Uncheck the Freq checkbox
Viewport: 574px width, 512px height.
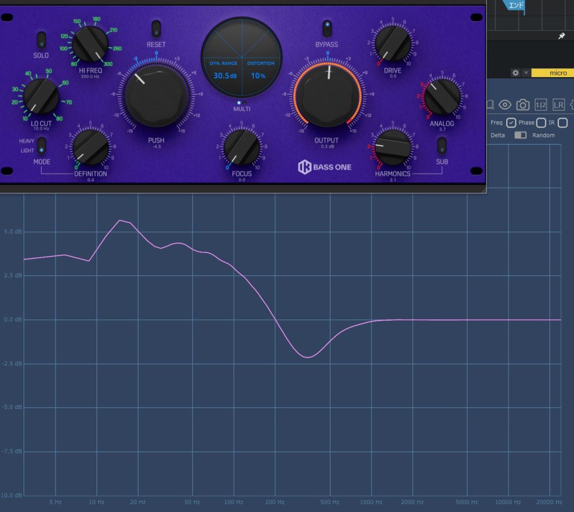click(x=511, y=123)
